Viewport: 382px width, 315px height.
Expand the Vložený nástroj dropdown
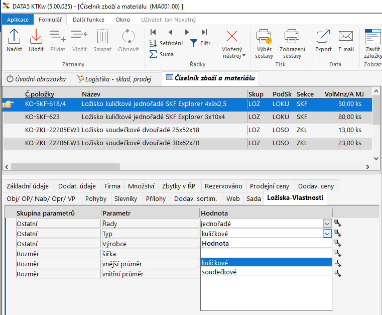point(232,52)
